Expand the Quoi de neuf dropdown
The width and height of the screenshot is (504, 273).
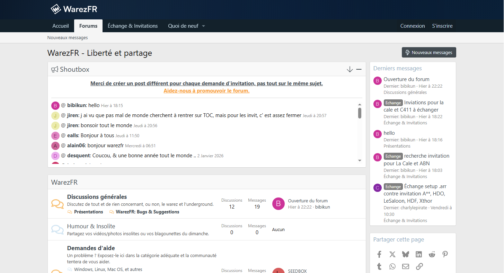point(203,26)
